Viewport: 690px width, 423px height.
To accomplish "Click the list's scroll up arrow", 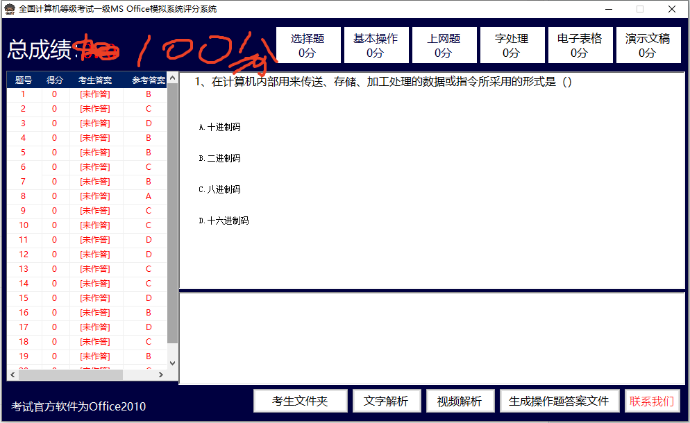I will click(172, 78).
